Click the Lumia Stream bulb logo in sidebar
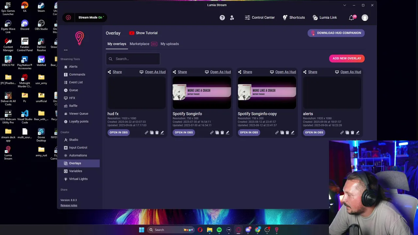418x235 pixels. (x=79, y=38)
